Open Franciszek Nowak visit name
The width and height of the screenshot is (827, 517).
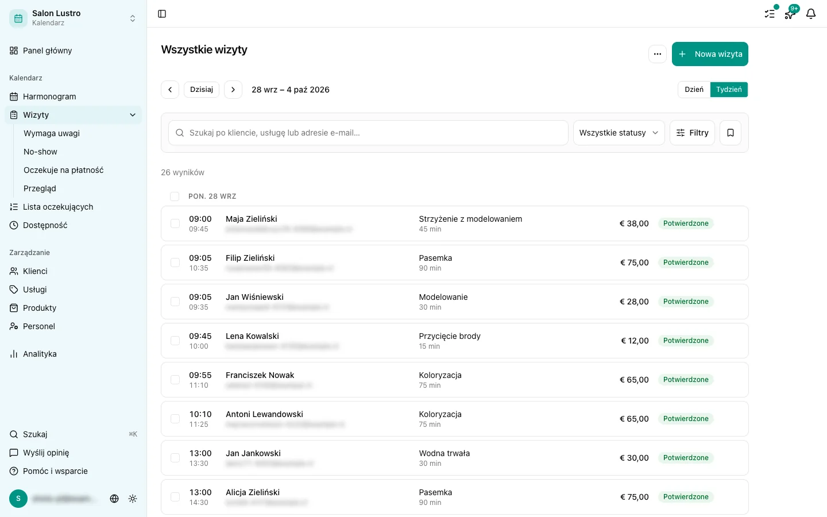pos(260,375)
